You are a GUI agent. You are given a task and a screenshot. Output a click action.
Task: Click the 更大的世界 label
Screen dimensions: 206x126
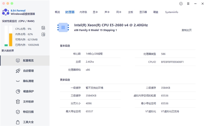(8, 51)
